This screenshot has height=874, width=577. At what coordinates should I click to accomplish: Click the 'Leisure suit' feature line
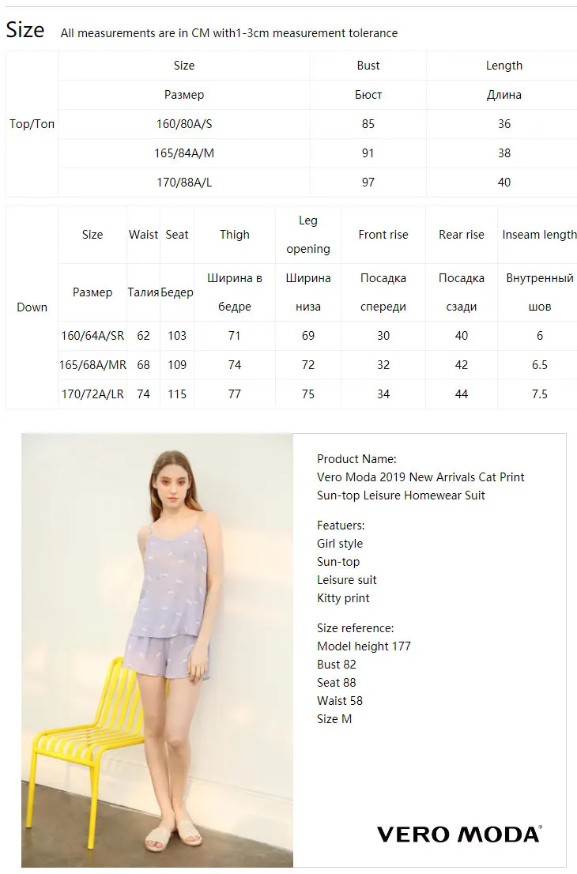coord(347,580)
